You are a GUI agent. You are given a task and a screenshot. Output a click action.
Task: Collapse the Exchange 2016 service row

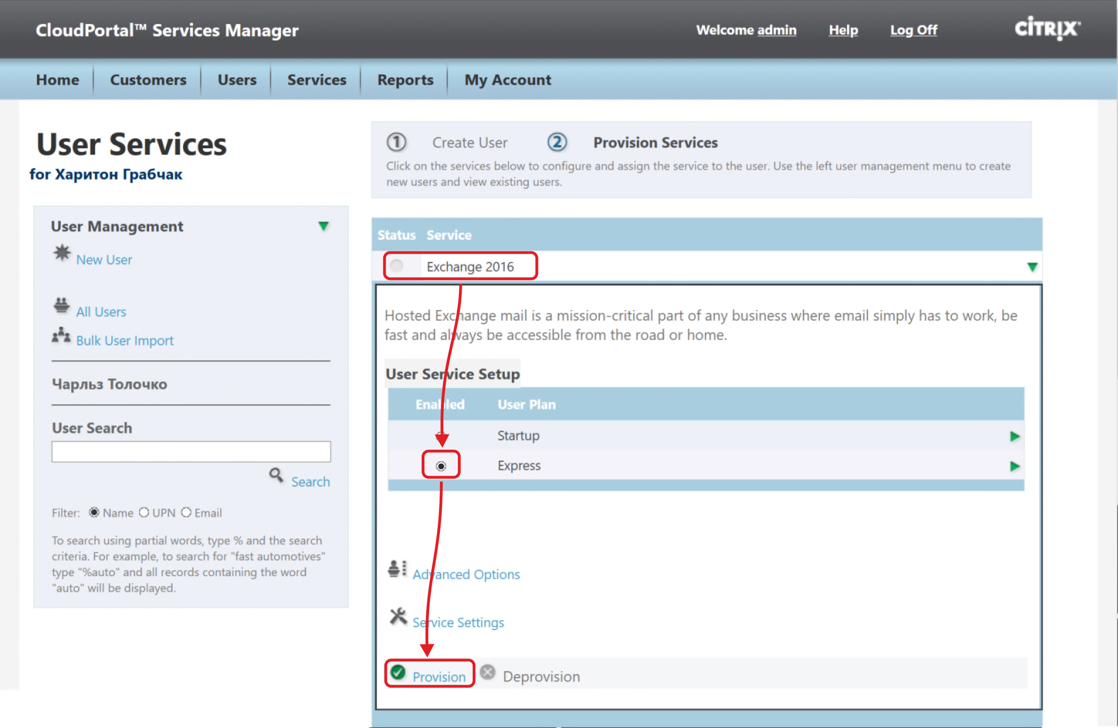coord(1032,267)
